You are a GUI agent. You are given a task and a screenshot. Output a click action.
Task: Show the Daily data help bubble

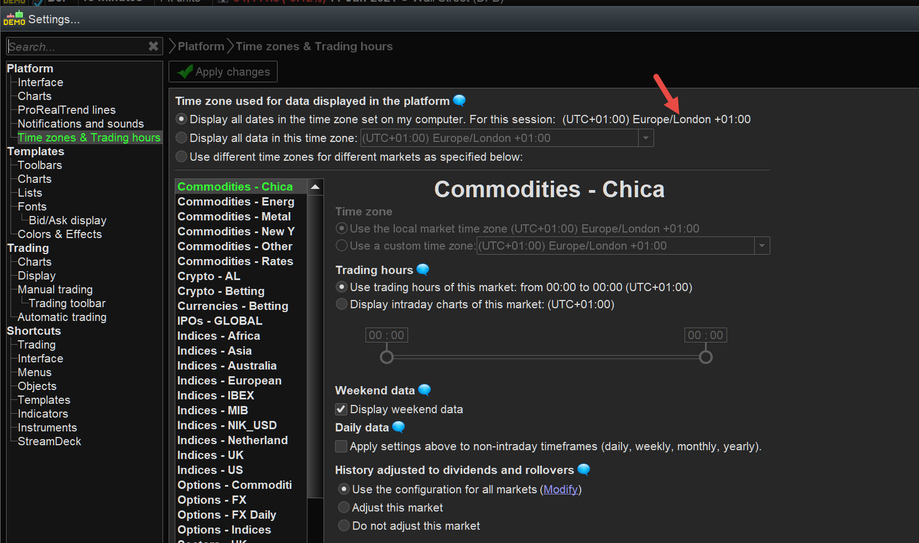[x=399, y=427]
